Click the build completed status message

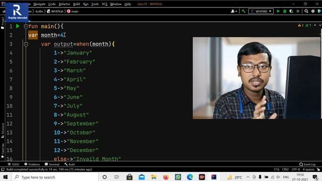click(49, 169)
